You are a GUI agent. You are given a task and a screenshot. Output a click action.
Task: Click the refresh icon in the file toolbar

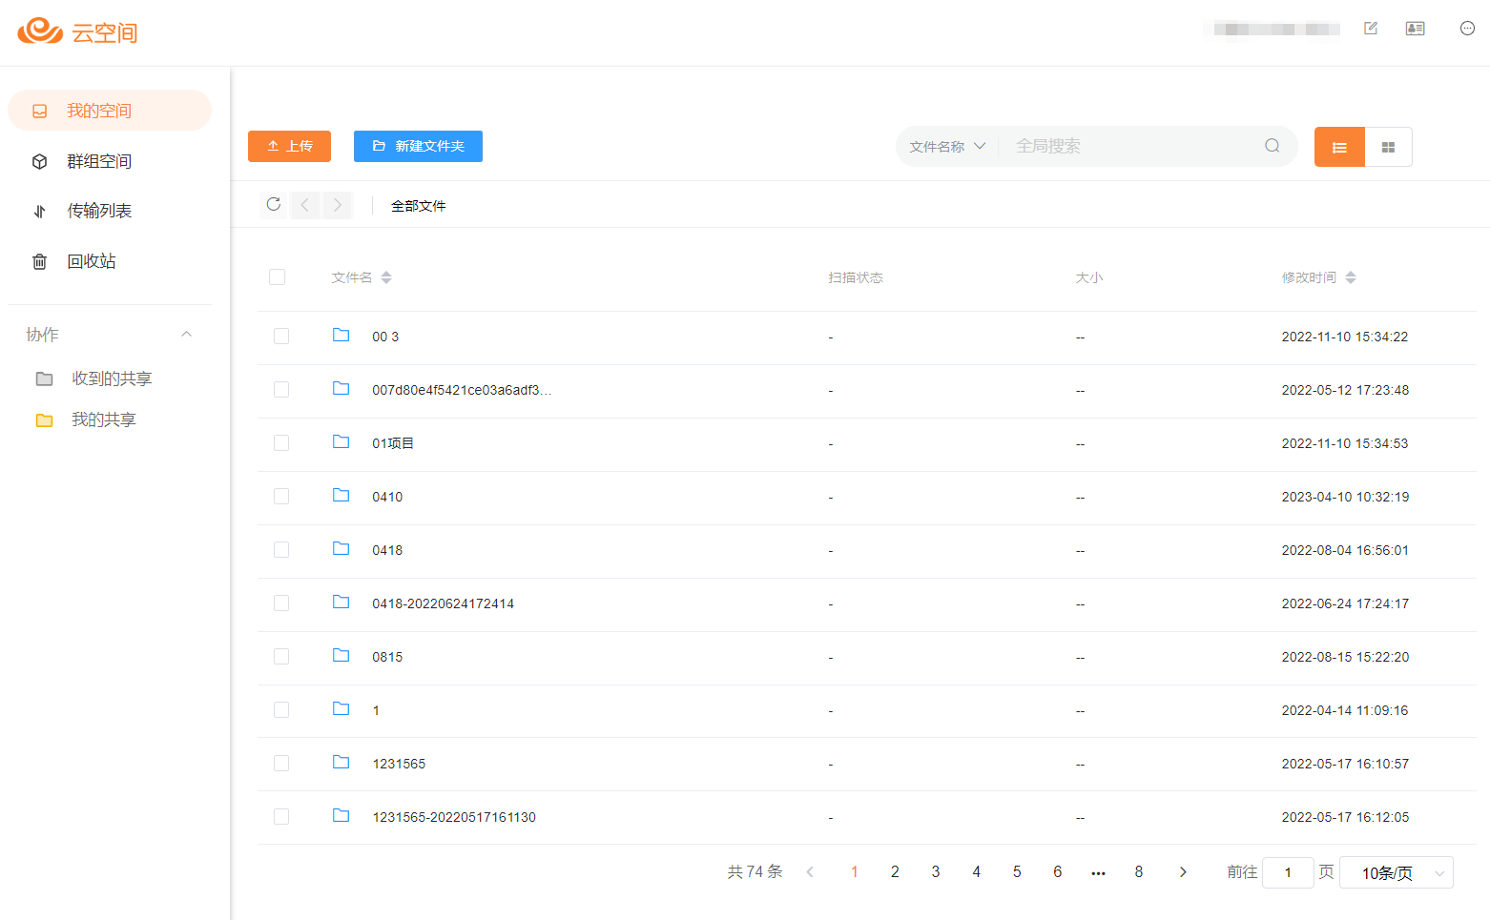tap(274, 204)
